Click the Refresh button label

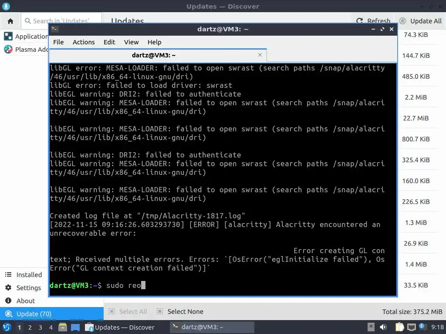[x=378, y=21]
